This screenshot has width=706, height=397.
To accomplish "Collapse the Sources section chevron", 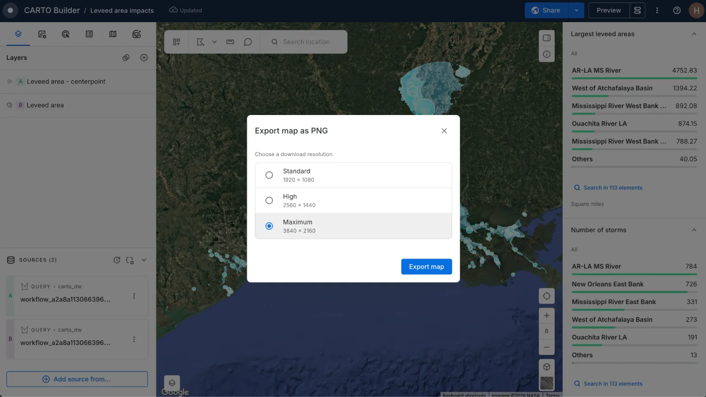I will [144, 260].
